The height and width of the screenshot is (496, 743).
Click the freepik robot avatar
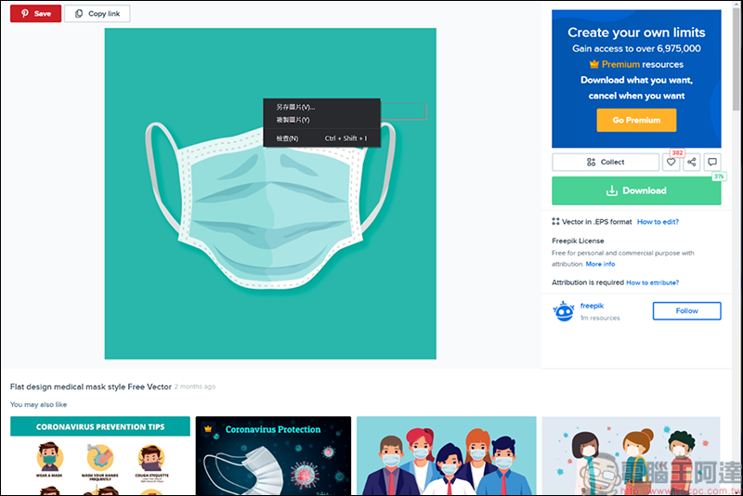(x=563, y=311)
